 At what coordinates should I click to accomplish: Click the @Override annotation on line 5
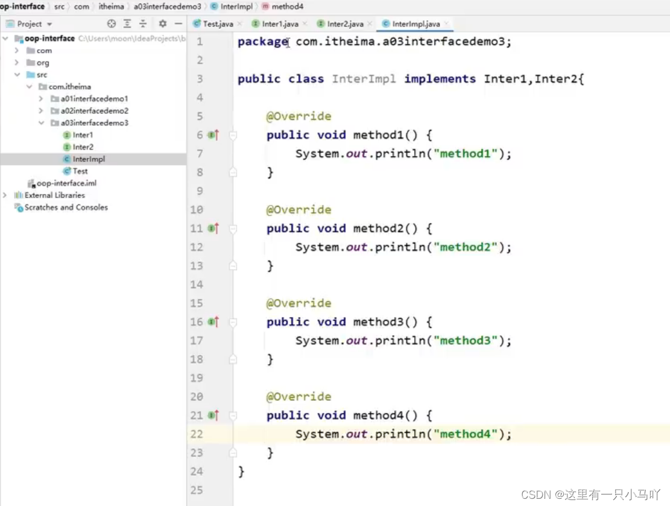tap(299, 116)
